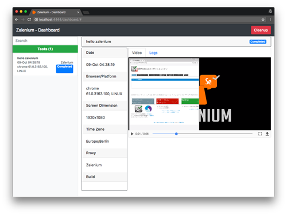
Task: Open the Chrome three-dot menu
Action: [x=270, y=19]
